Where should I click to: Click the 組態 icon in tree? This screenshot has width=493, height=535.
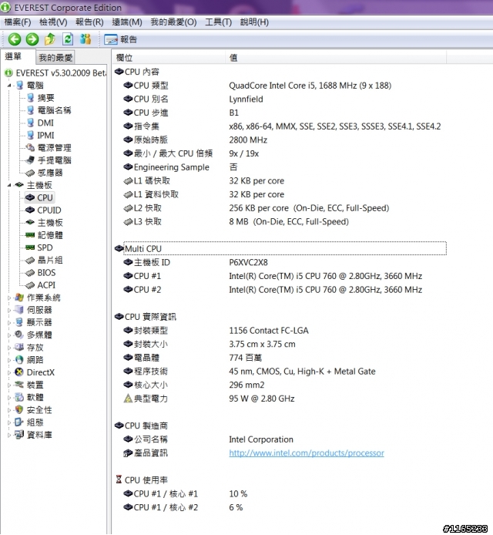point(19,422)
